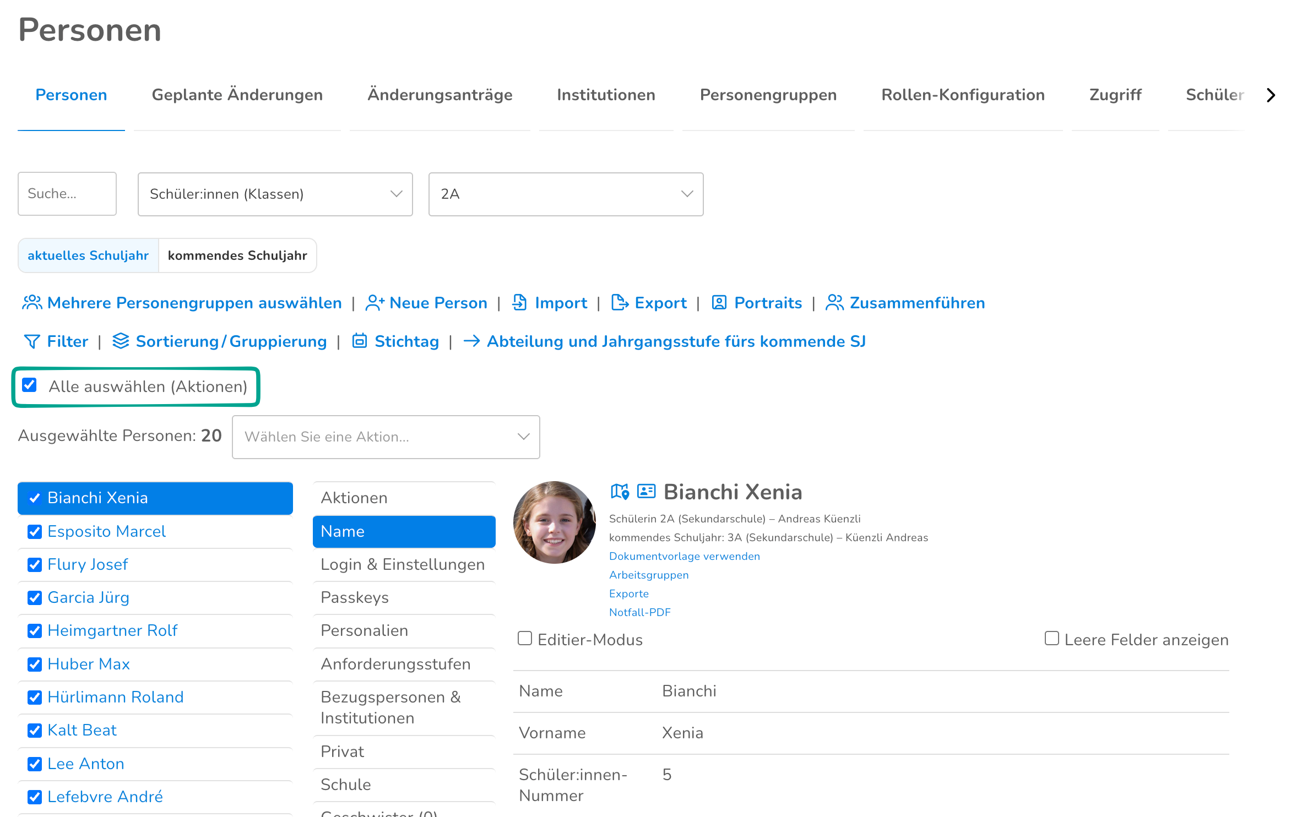The width and height of the screenshot is (1302, 817).
Task: Open map location icon beside Bianchi Xenia
Action: click(x=620, y=491)
